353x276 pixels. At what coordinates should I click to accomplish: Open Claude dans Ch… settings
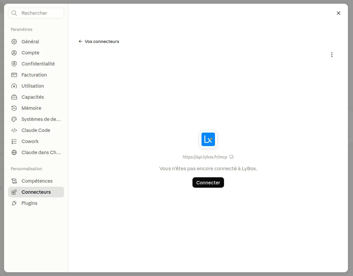click(36, 152)
